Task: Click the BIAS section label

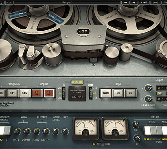Action: click(x=119, y=84)
